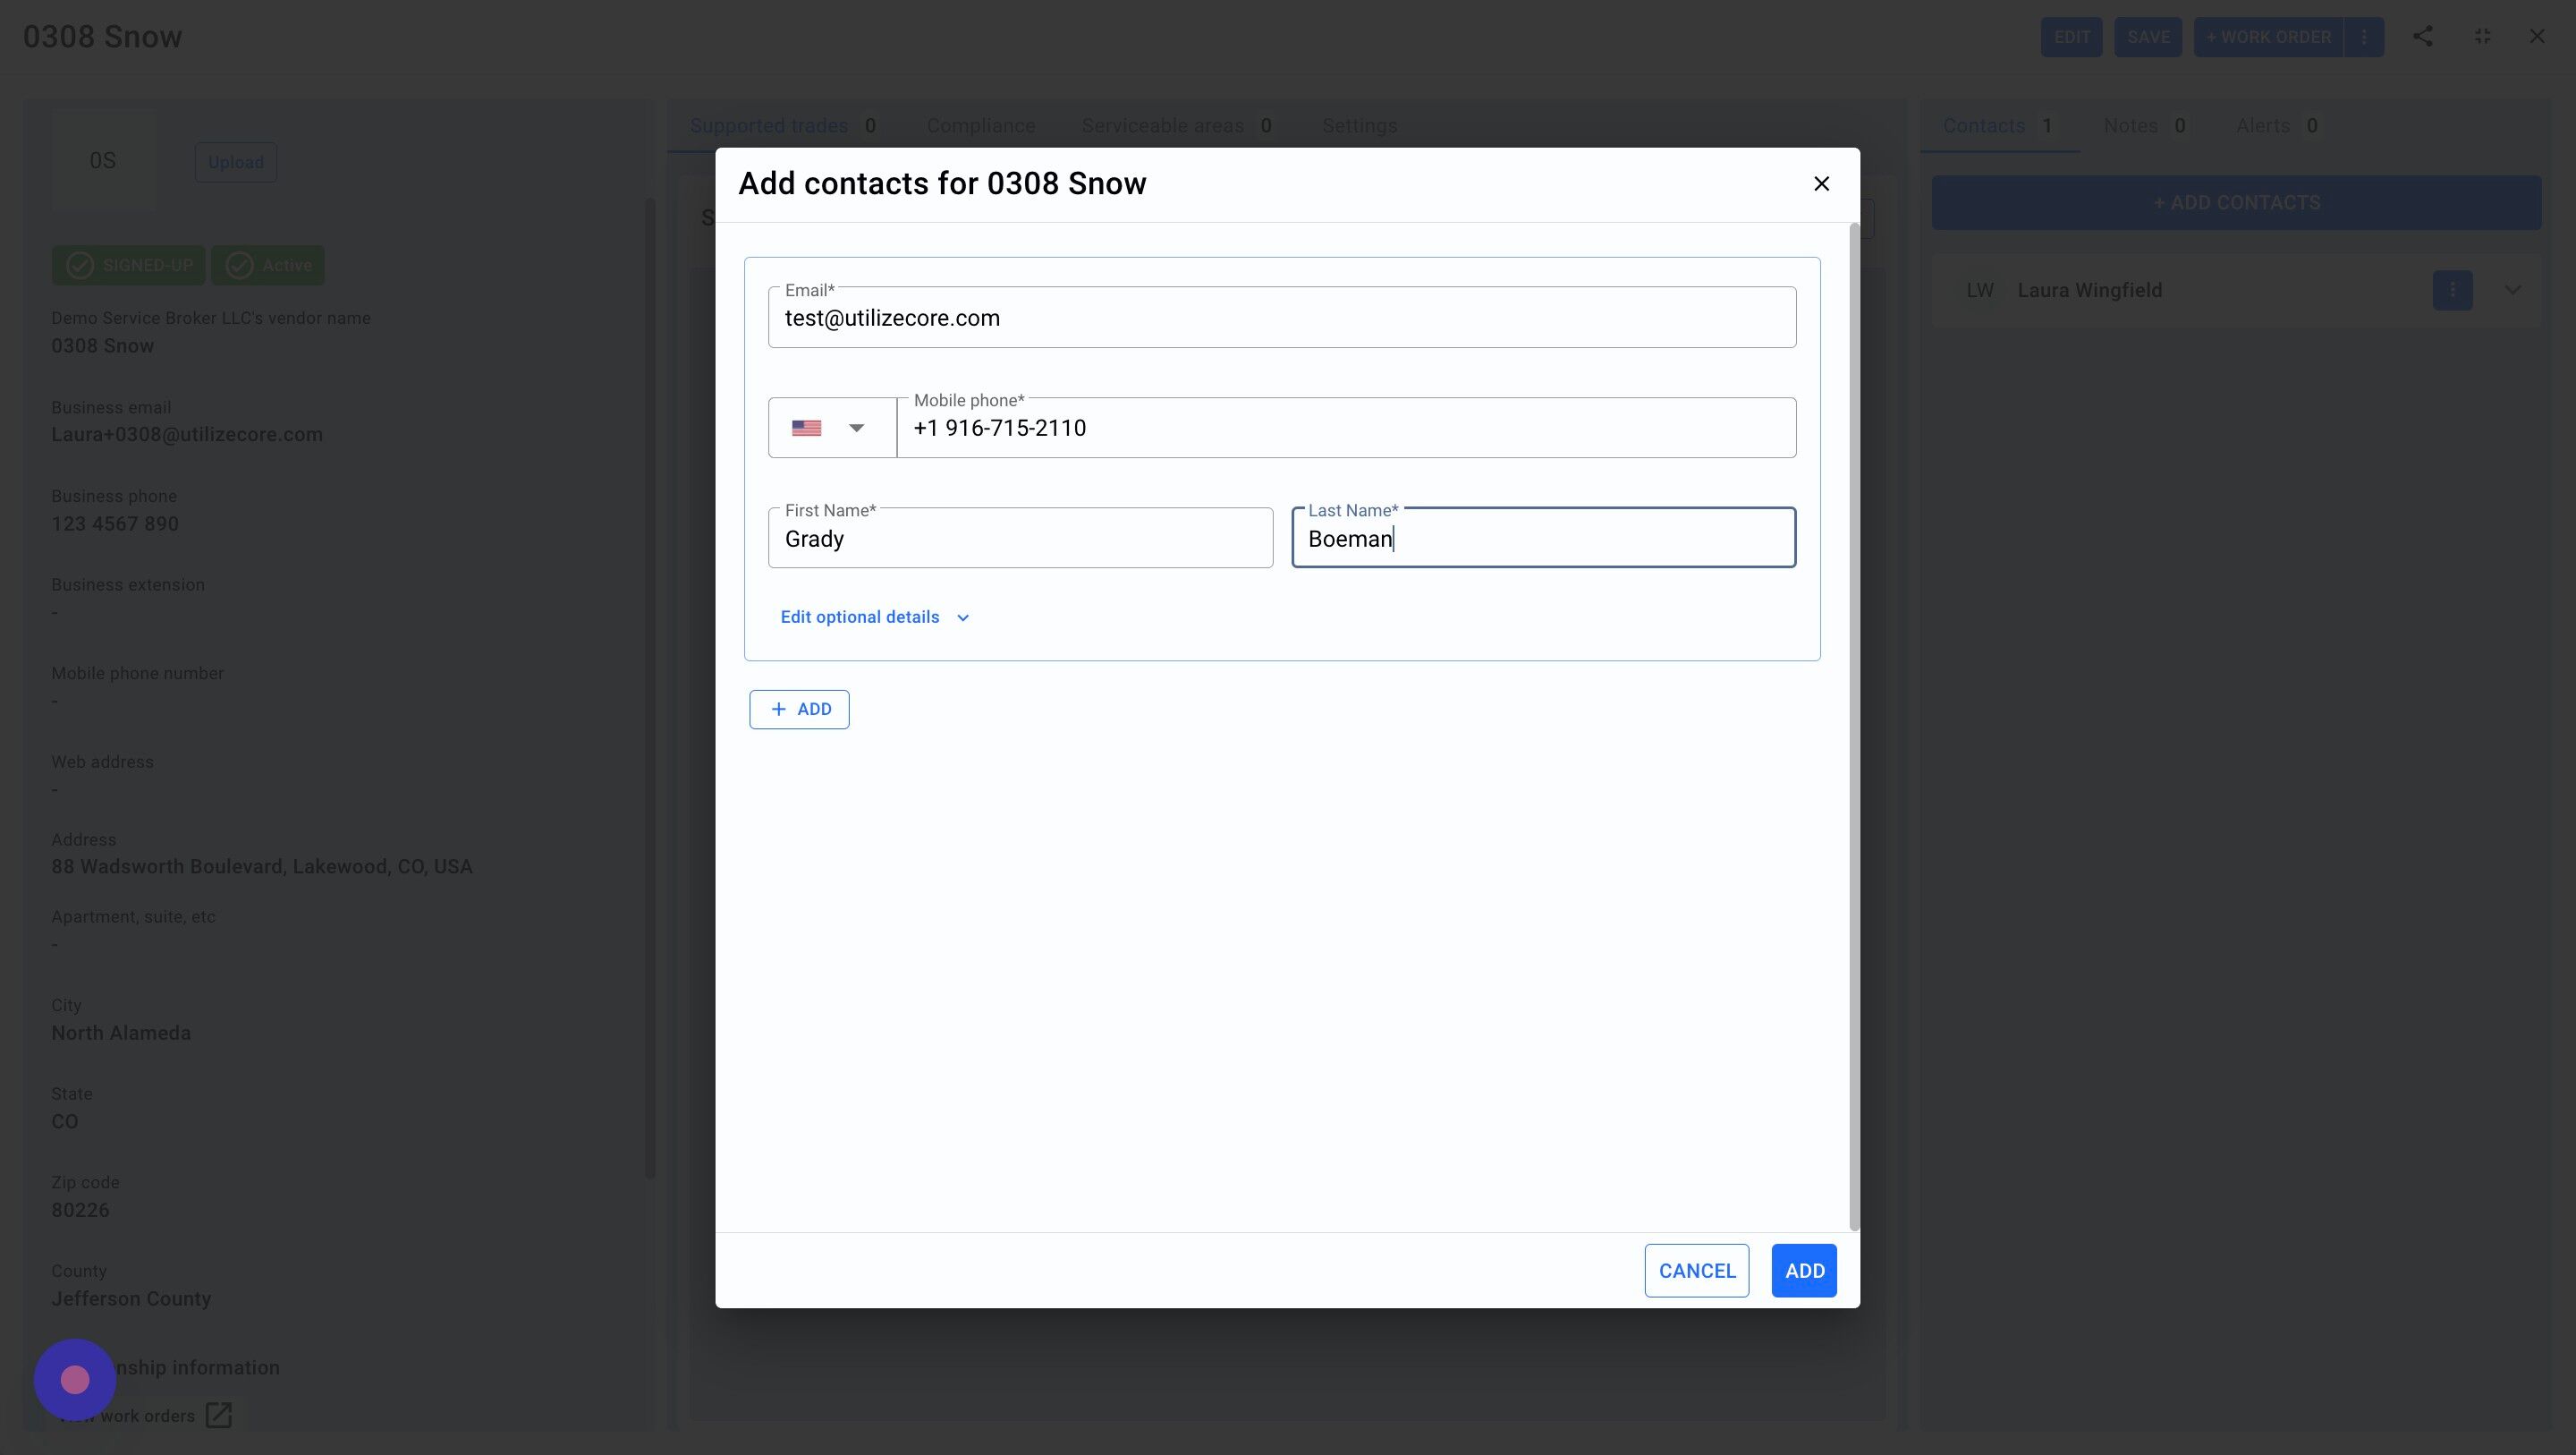
Task: Click the First Name field
Action: point(1019,540)
